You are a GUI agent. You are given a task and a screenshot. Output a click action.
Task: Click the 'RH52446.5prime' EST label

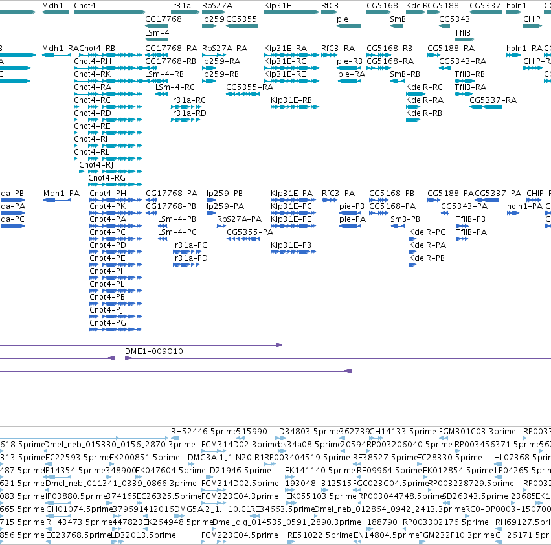pyautogui.click(x=203, y=432)
